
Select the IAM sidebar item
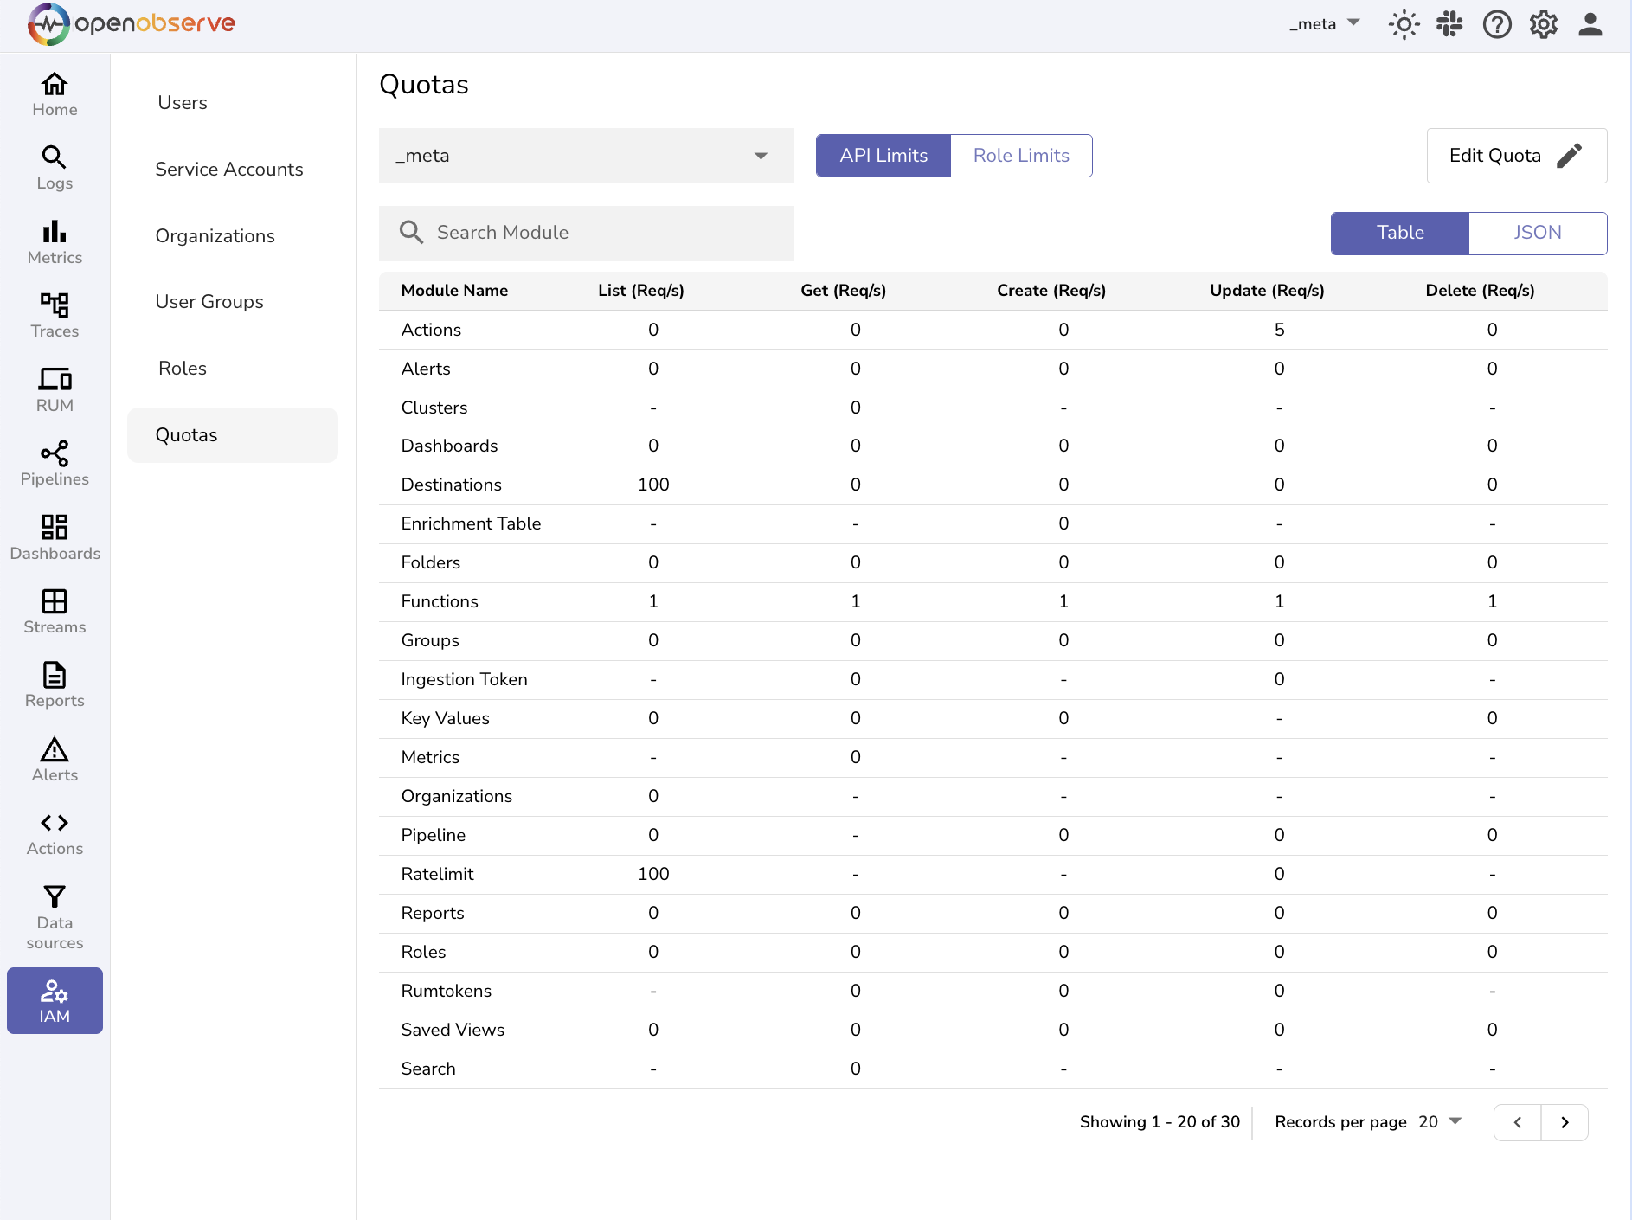[55, 1001]
